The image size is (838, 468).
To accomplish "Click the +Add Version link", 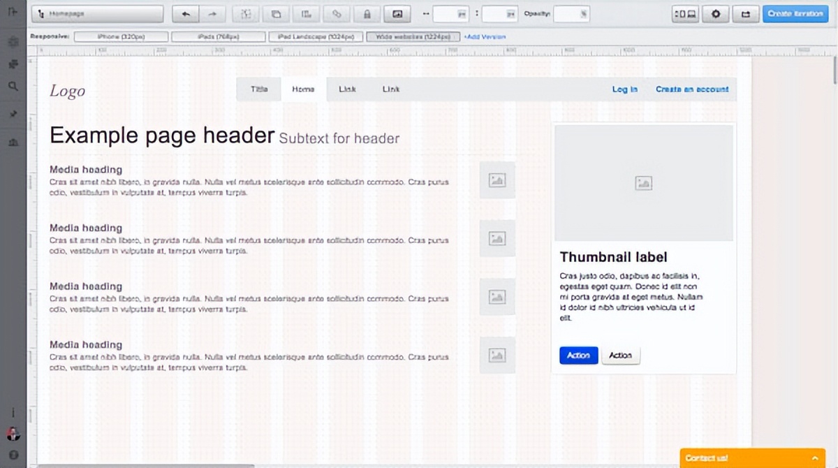I will coord(485,37).
